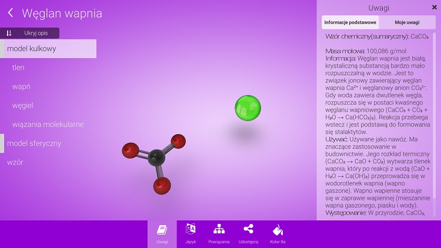This screenshot has height=248, width=441.
Task: Toggle the Ukryj opis button
Action: [x=30, y=33]
